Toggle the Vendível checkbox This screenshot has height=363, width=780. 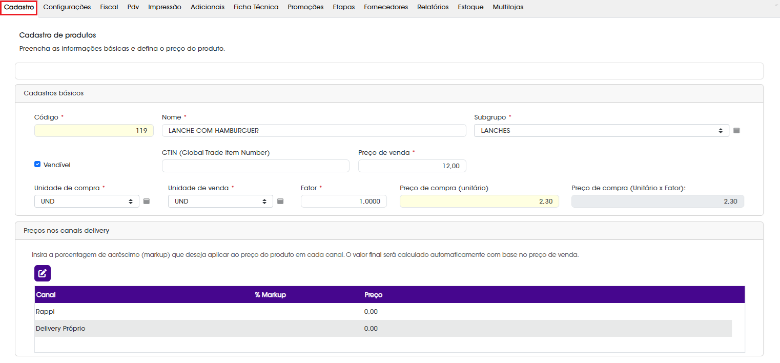[37, 165]
